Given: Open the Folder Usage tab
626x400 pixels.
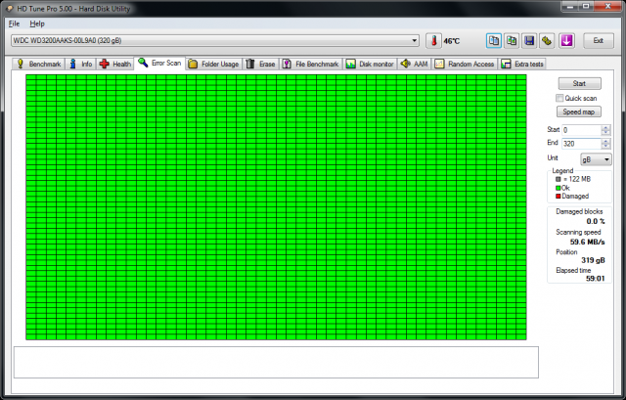Looking at the screenshot, I should click(x=214, y=64).
